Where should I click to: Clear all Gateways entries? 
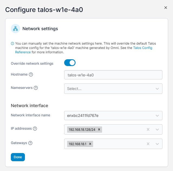pos(148,144)
